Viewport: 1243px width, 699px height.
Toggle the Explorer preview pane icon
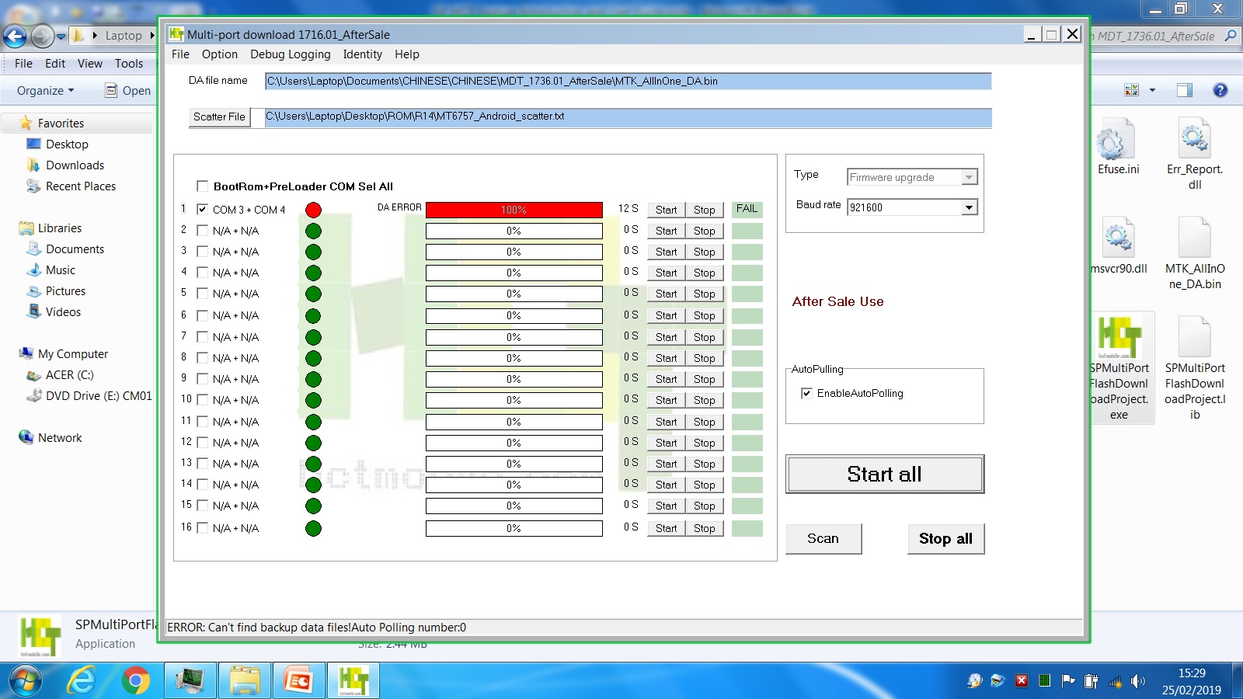1184,90
